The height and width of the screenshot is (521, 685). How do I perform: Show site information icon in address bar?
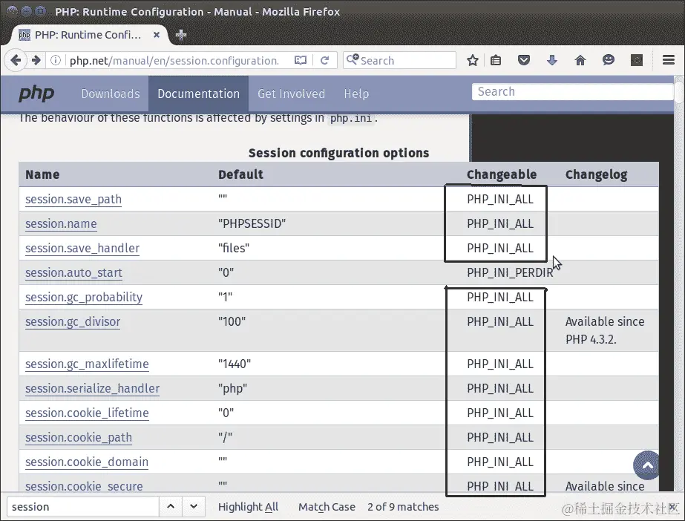coord(56,60)
